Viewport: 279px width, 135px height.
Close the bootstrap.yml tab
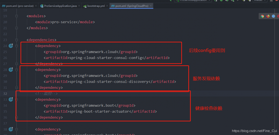107,6
